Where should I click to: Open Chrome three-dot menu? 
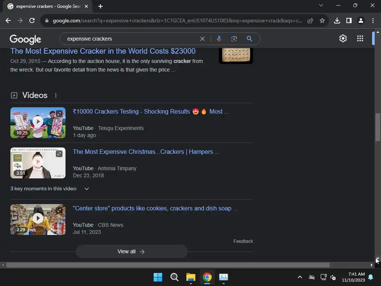coord(373,21)
